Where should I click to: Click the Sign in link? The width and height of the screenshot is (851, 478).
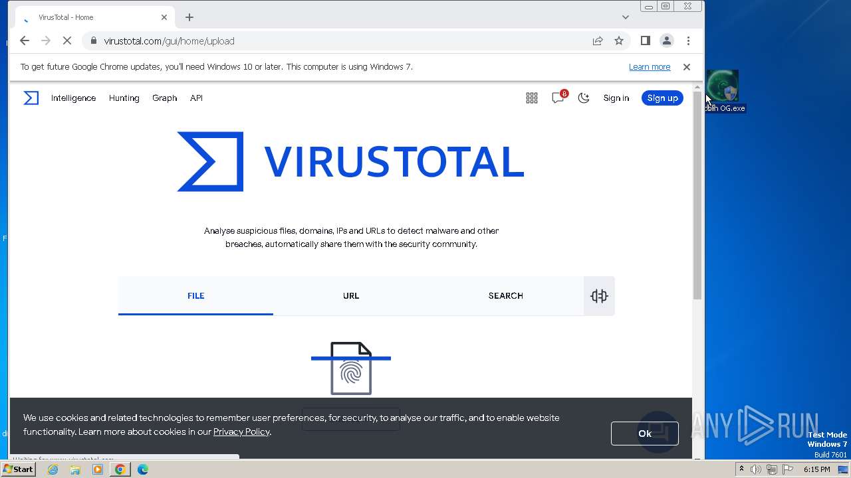616,98
